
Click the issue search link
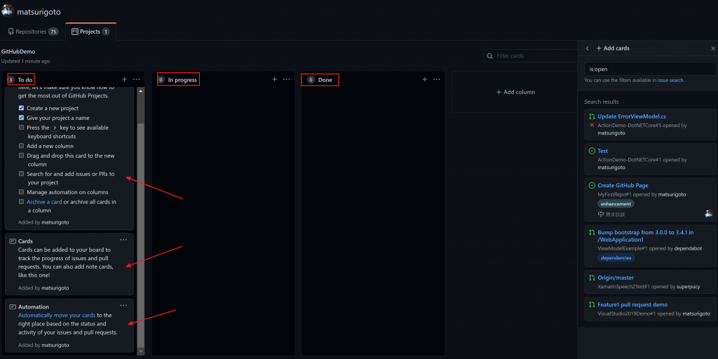[670, 80]
